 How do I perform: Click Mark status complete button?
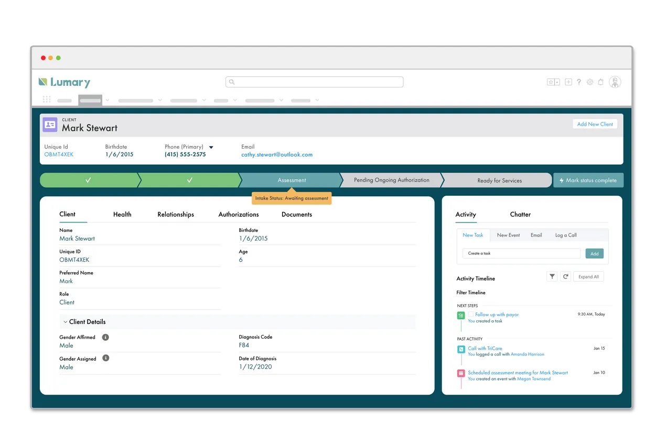[x=588, y=180]
